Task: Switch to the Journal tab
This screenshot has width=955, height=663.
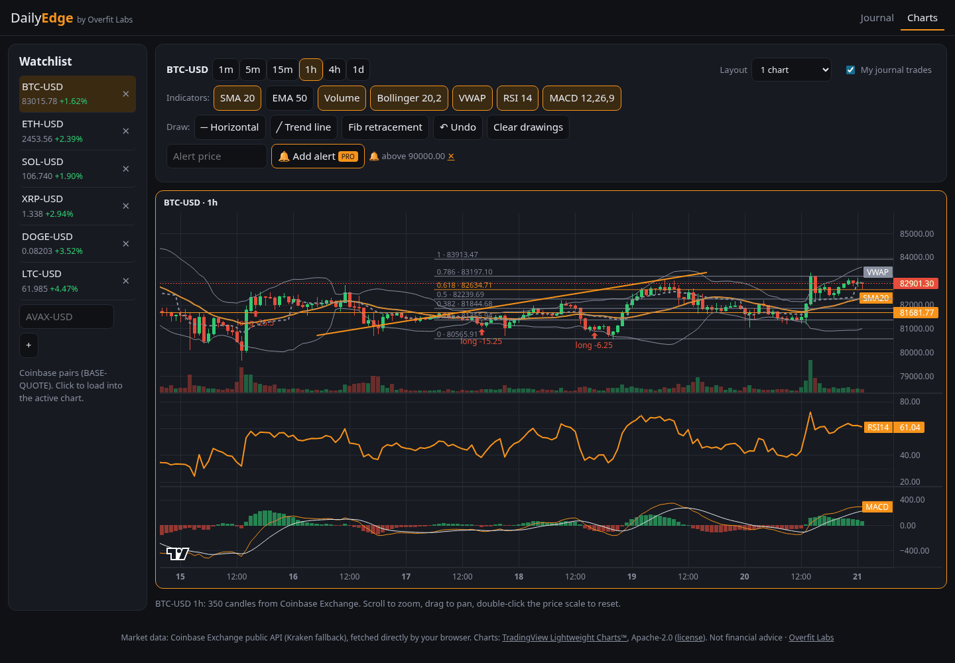Action: point(877,18)
